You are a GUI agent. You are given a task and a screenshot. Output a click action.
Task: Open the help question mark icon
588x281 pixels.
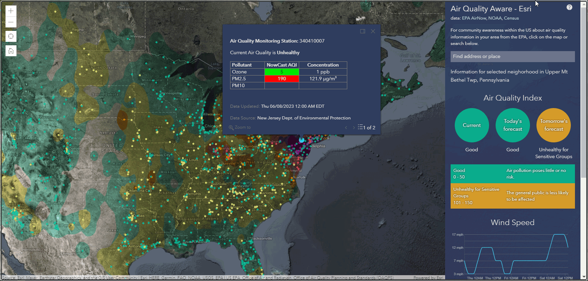[x=569, y=7]
